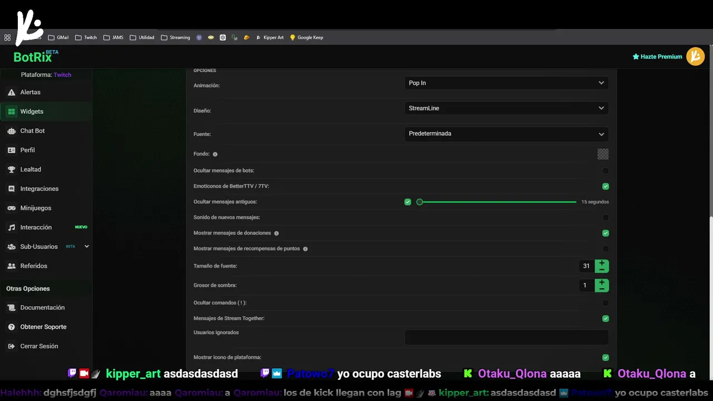The image size is (713, 401).
Task: Expand the Sub-Usuarios submenu chevron
Action: 86,247
